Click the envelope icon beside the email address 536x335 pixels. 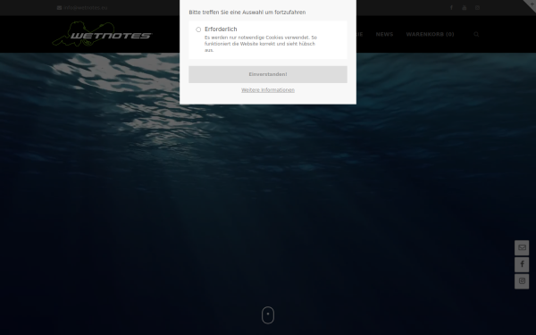pos(59,7)
